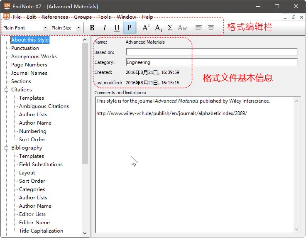The image size is (306, 238).
Task: Apply Subscript formatting icon
Action: (x=158, y=28)
